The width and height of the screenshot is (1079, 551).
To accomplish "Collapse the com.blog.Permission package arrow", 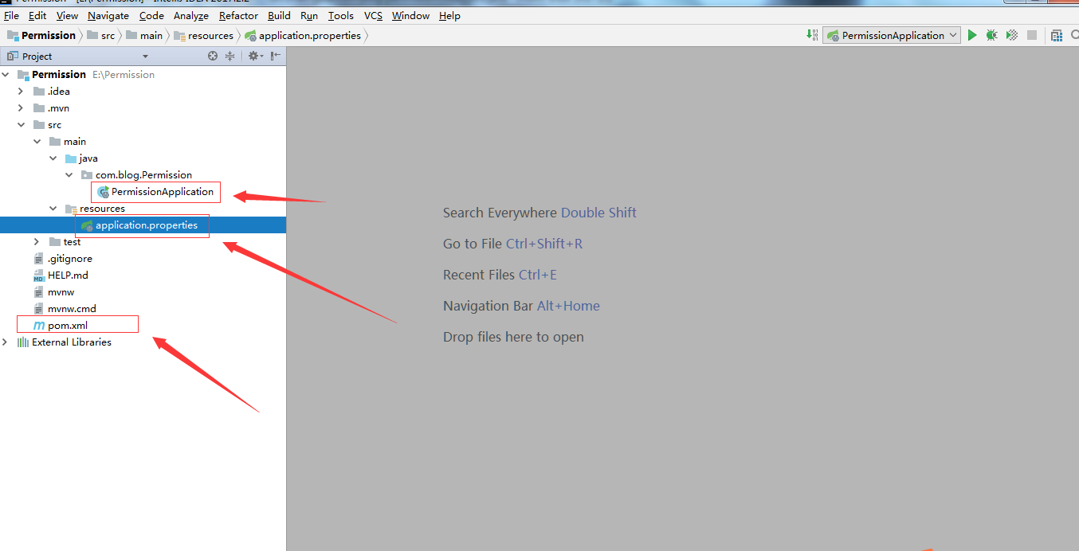I will tap(69, 175).
